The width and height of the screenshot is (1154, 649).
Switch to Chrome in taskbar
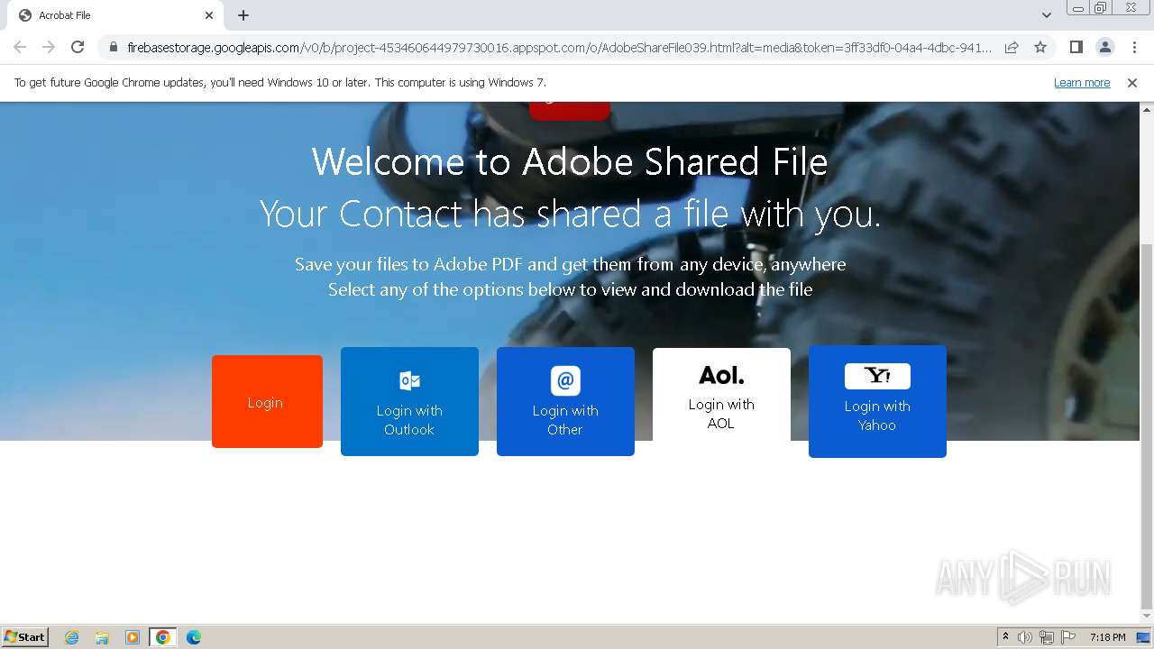163,637
